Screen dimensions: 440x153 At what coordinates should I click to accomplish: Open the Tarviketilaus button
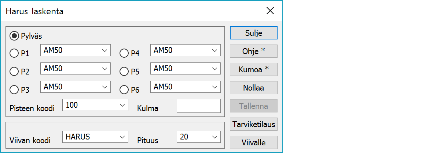point(253,124)
